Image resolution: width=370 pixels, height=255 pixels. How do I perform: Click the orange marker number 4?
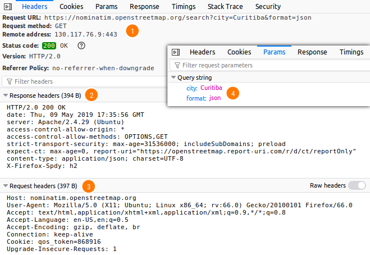233,93
